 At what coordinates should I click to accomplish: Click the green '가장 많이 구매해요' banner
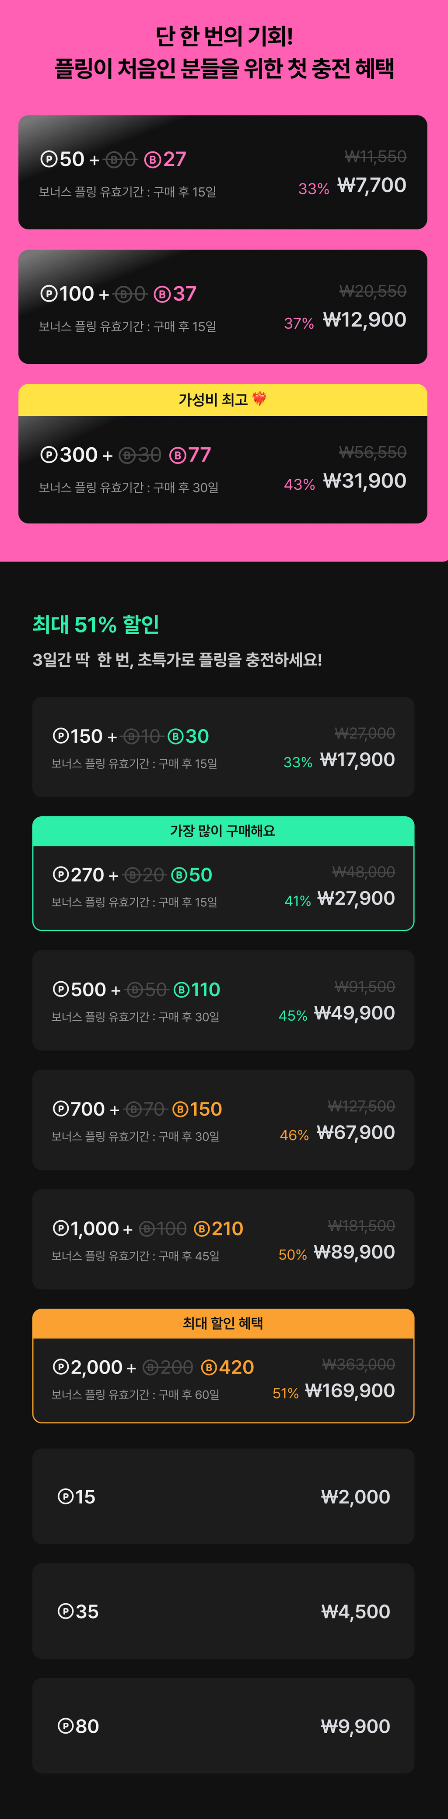click(223, 831)
